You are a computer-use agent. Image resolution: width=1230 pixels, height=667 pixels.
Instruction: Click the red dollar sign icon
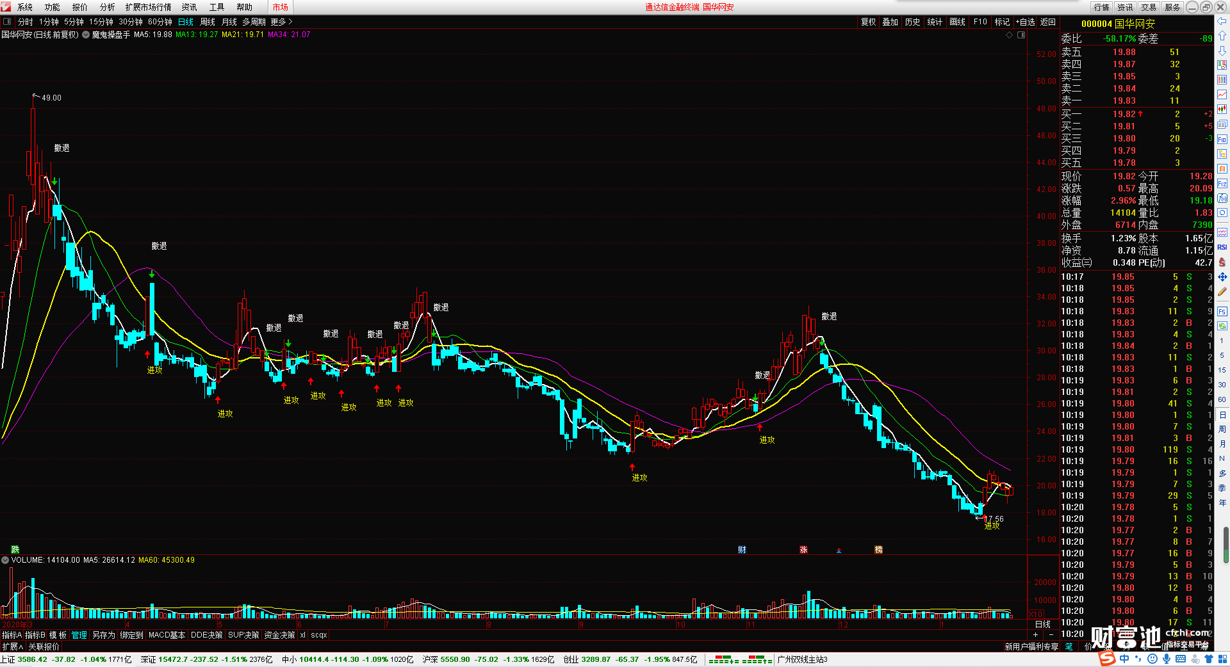pos(1222,262)
